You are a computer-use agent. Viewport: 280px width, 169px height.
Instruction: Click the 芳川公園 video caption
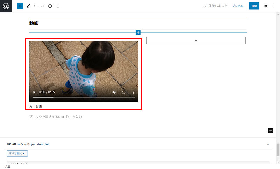pos(36,106)
